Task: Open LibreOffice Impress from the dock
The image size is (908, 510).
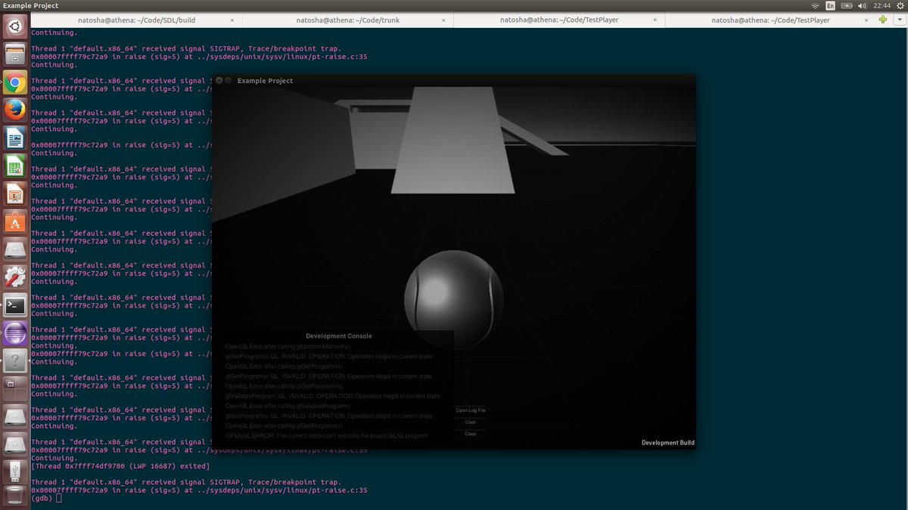Action: point(15,194)
